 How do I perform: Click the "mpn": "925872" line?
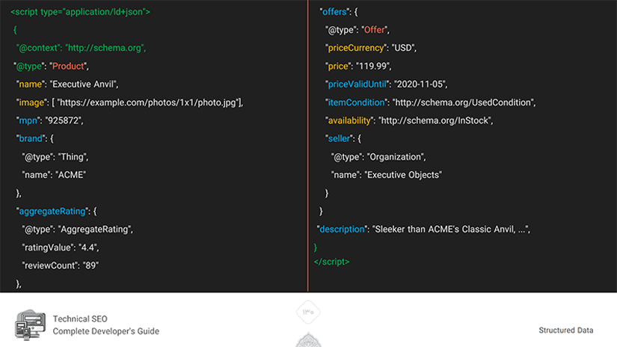point(49,121)
